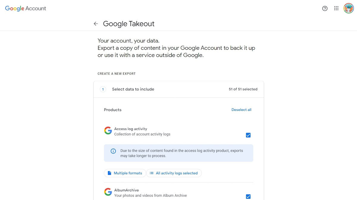Click the Google Takeout page heading
Screen dimensions: 357x200
[x=129, y=24]
